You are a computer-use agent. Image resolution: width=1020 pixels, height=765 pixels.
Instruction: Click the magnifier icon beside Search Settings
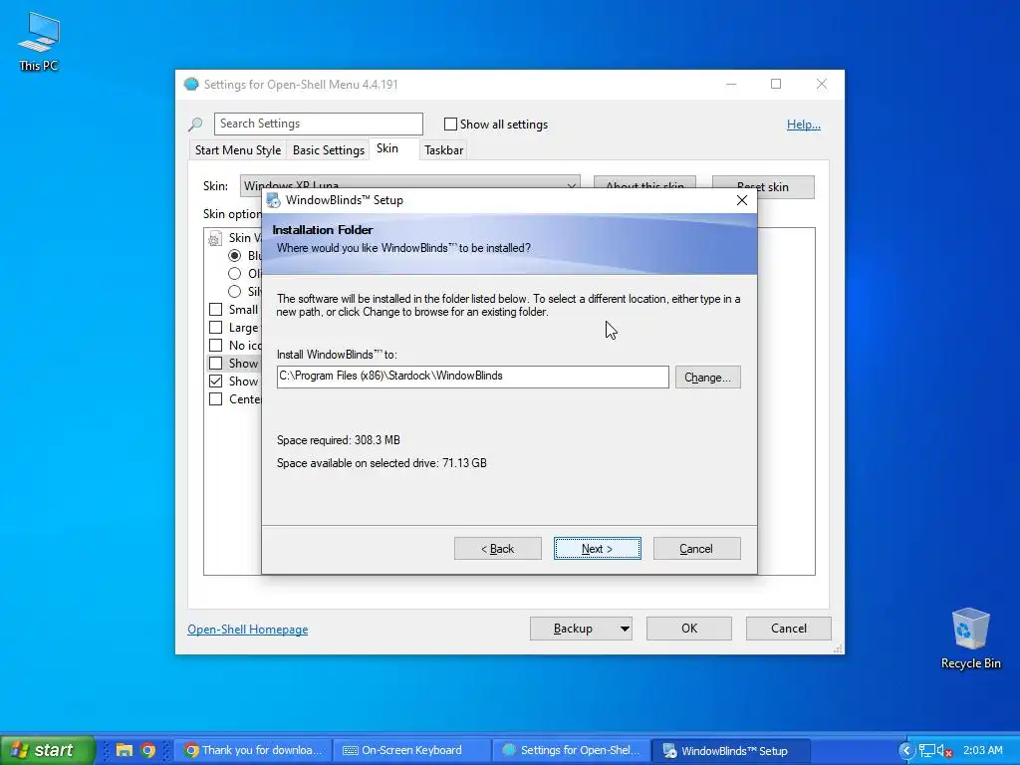tap(195, 124)
